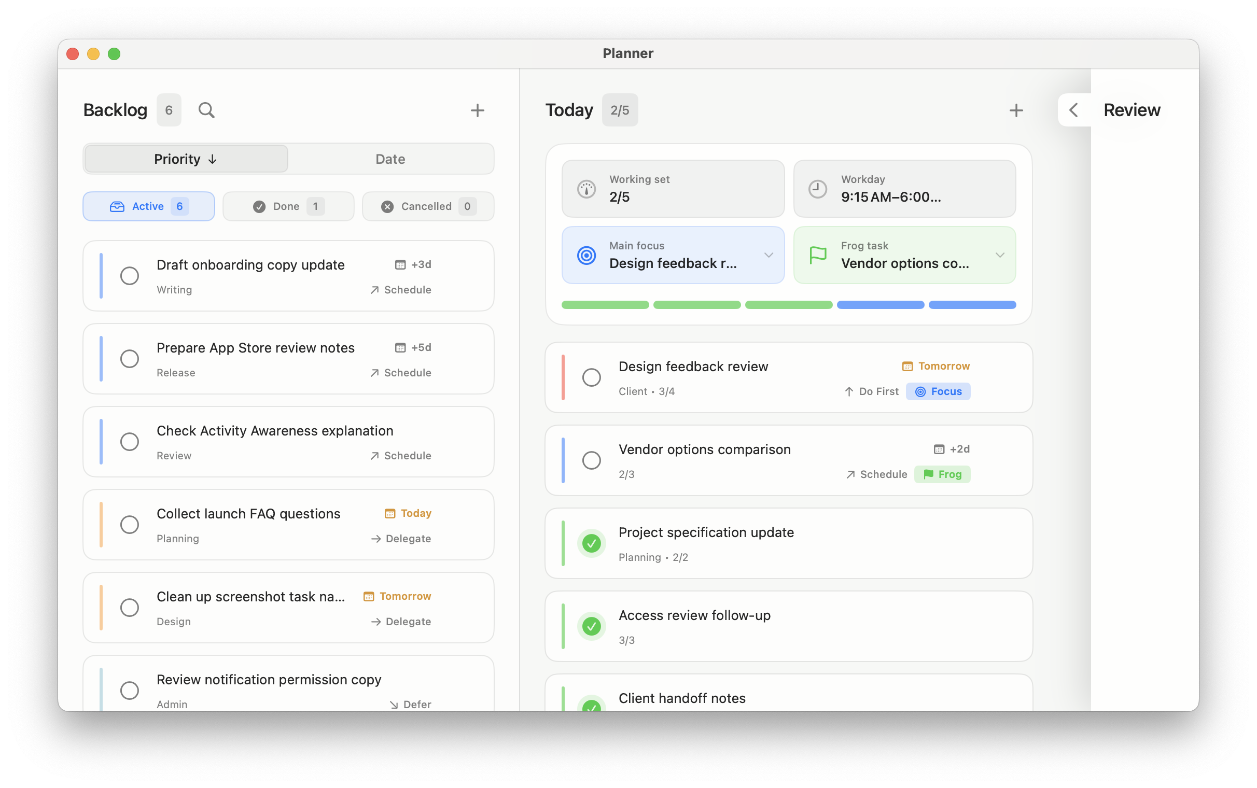1257x788 pixels.
Task: Click Tomorrow calendar icon on Design feedback review
Action: click(x=907, y=366)
